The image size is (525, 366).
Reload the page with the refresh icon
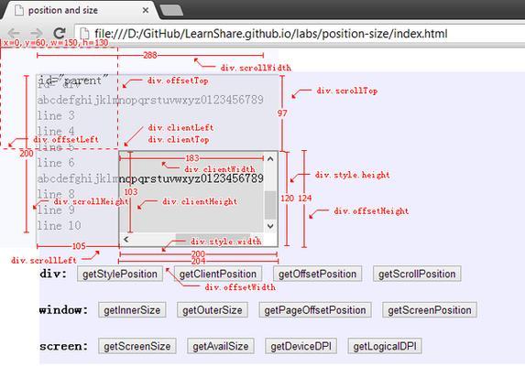[x=60, y=33]
